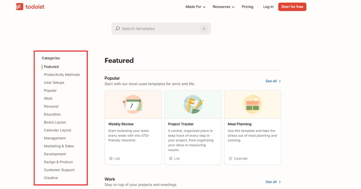Click the Calendar icon on Meal Planning card
Screen dimensions: 361x189
tap(230, 158)
